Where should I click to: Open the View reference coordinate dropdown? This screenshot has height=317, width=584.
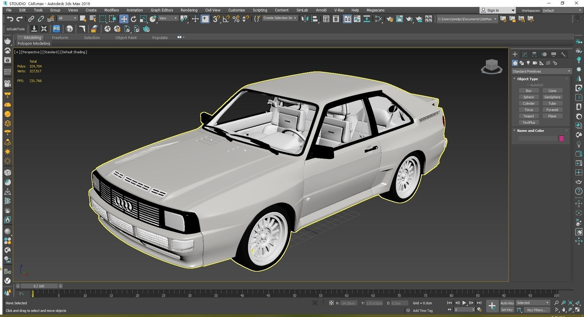point(168,18)
